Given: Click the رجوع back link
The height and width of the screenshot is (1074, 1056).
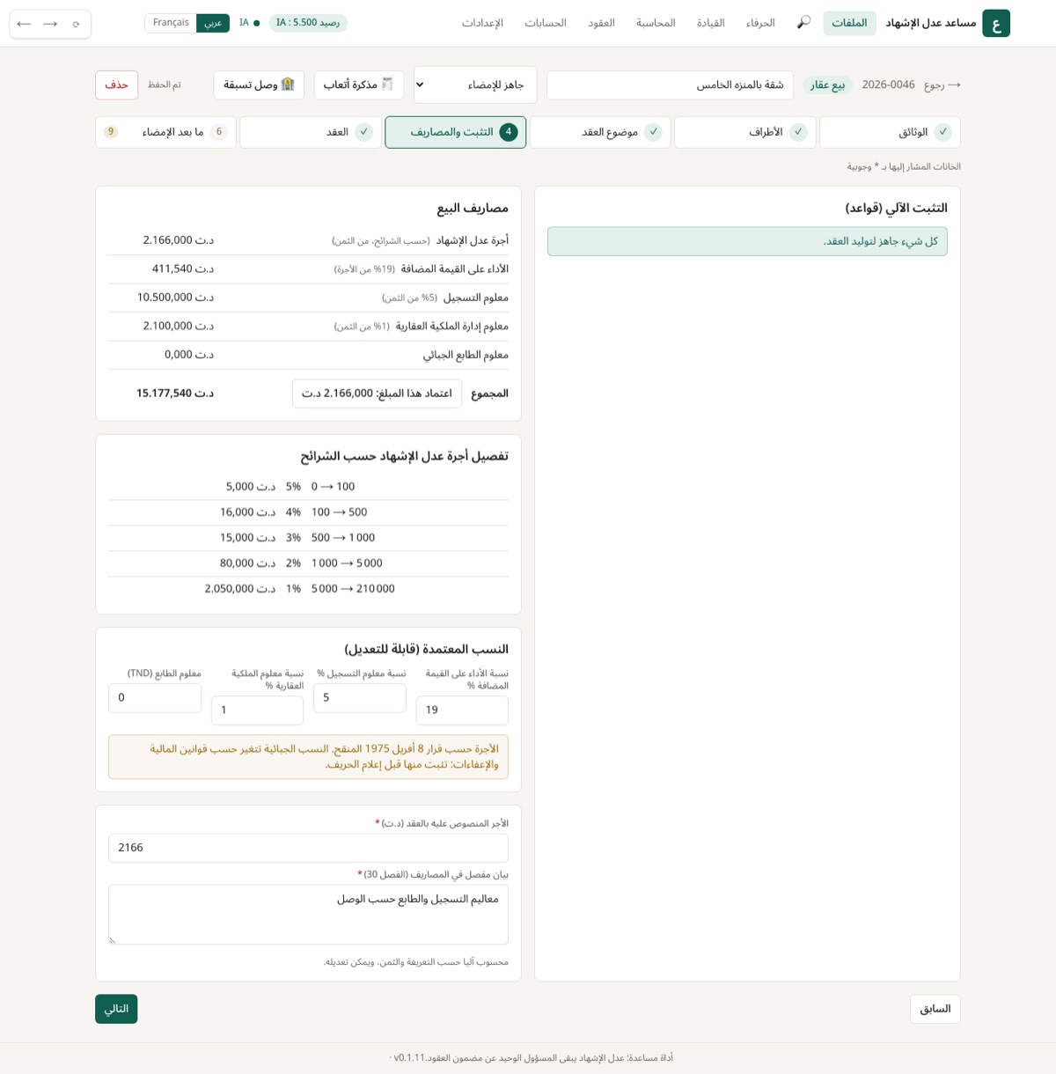Looking at the screenshot, I should [942, 85].
